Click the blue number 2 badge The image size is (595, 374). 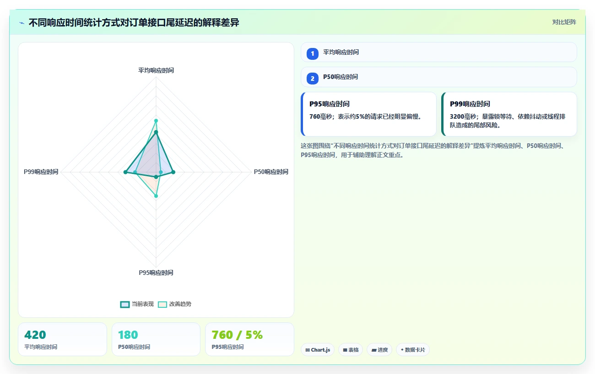pyautogui.click(x=313, y=79)
